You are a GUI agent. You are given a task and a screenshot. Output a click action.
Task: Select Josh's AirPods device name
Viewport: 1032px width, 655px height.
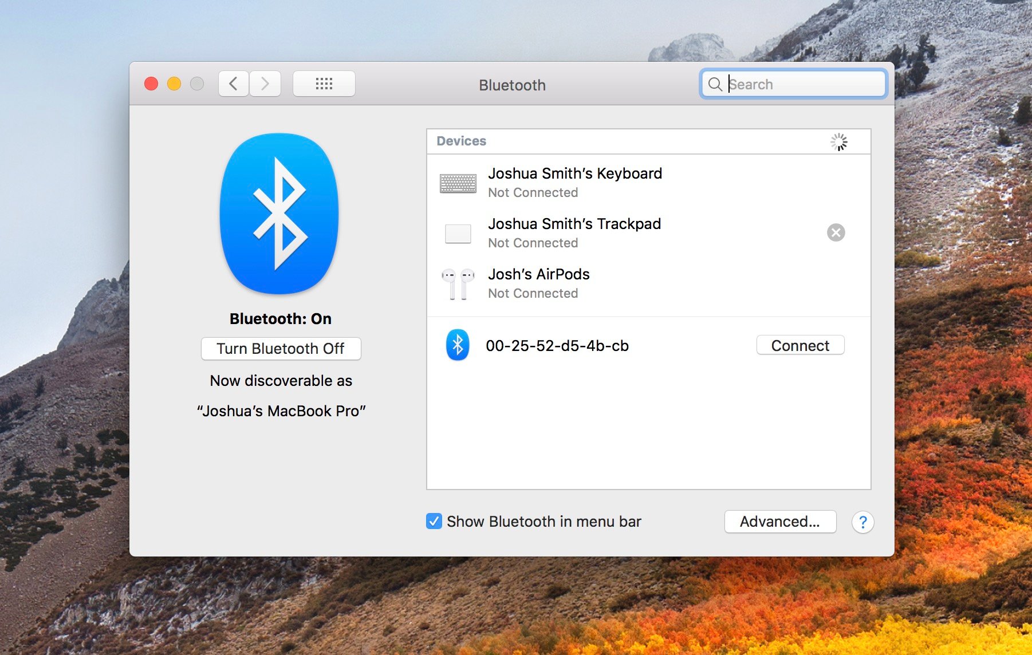[x=539, y=274]
